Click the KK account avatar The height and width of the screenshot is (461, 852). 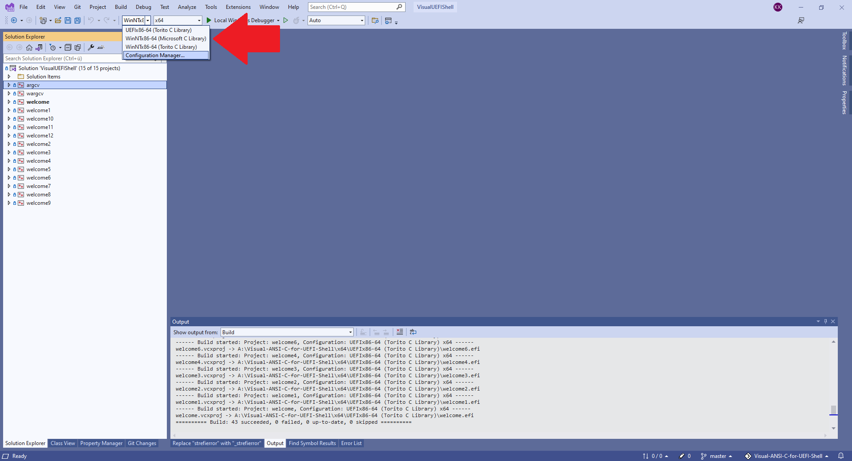coord(778,7)
